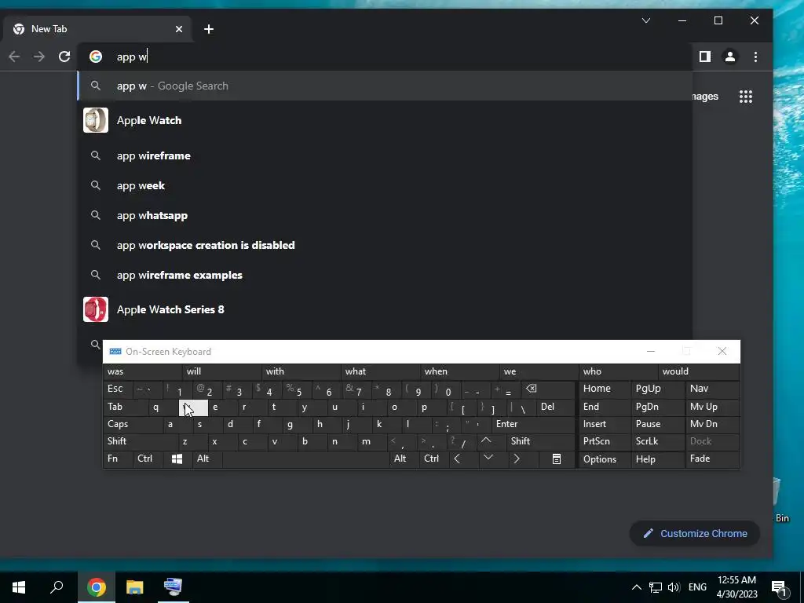Open tab search chevron in title bar
804x603 pixels.
coord(646,20)
